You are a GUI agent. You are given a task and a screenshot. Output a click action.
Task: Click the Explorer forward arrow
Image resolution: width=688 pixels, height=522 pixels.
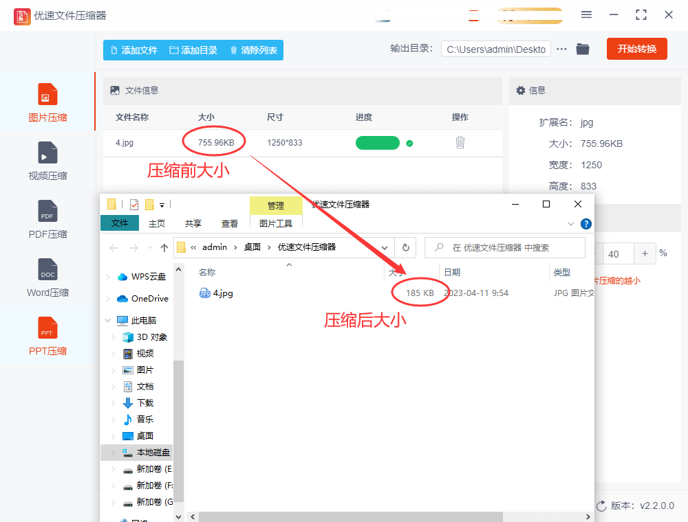[134, 248]
